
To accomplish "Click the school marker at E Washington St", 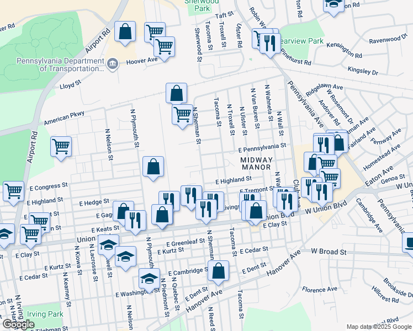I will point(149,280).
